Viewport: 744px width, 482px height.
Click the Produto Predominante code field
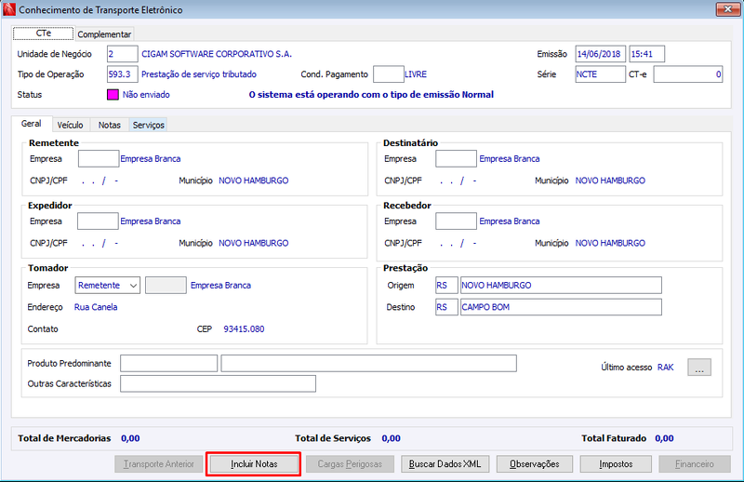(x=169, y=363)
